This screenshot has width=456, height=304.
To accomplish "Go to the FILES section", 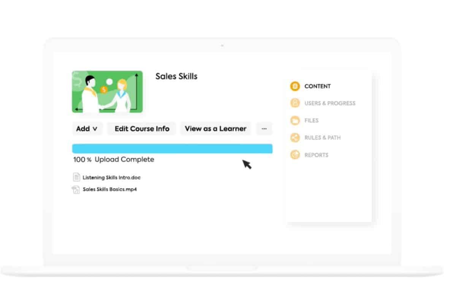I will (x=312, y=120).
